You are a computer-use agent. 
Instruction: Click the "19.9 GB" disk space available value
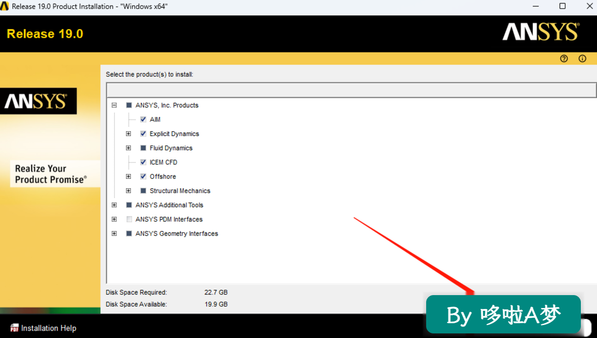coord(216,304)
